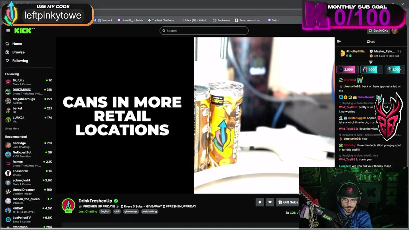Screen dimensions: 409x230
Task: Open LURK24 channel
Action: click(x=28, y=119)
